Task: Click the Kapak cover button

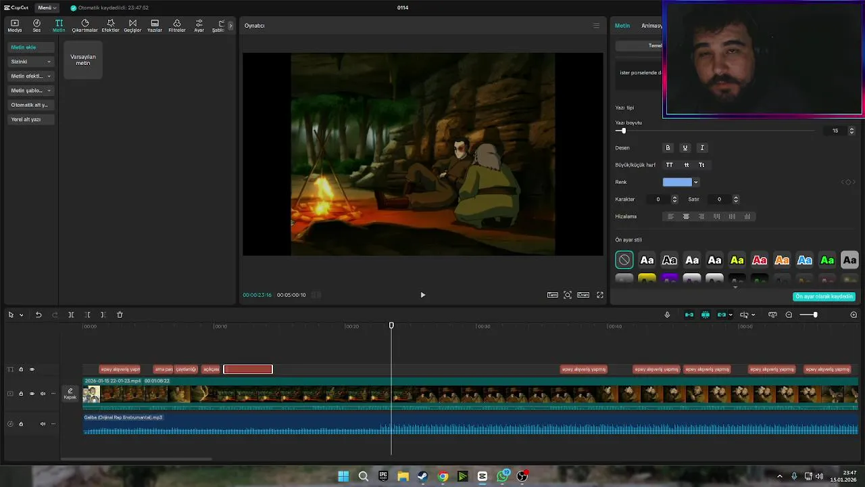Action: point(70,394)
